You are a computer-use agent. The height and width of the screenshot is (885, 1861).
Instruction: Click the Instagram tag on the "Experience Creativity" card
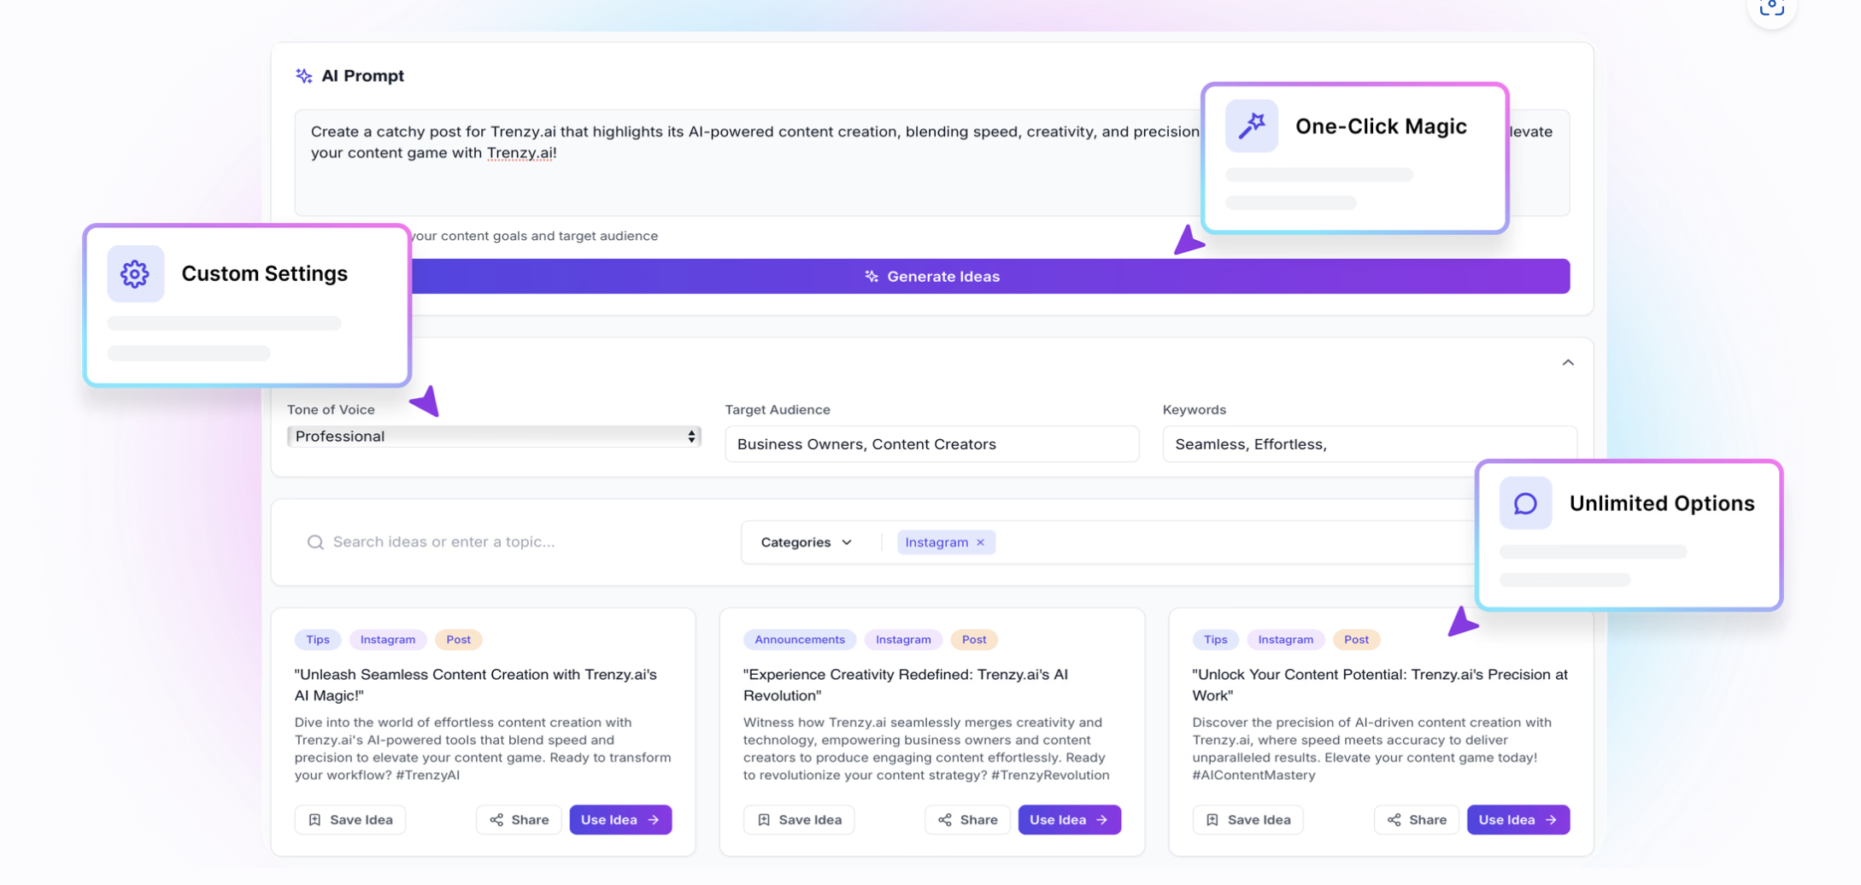[x=903, y=640]
